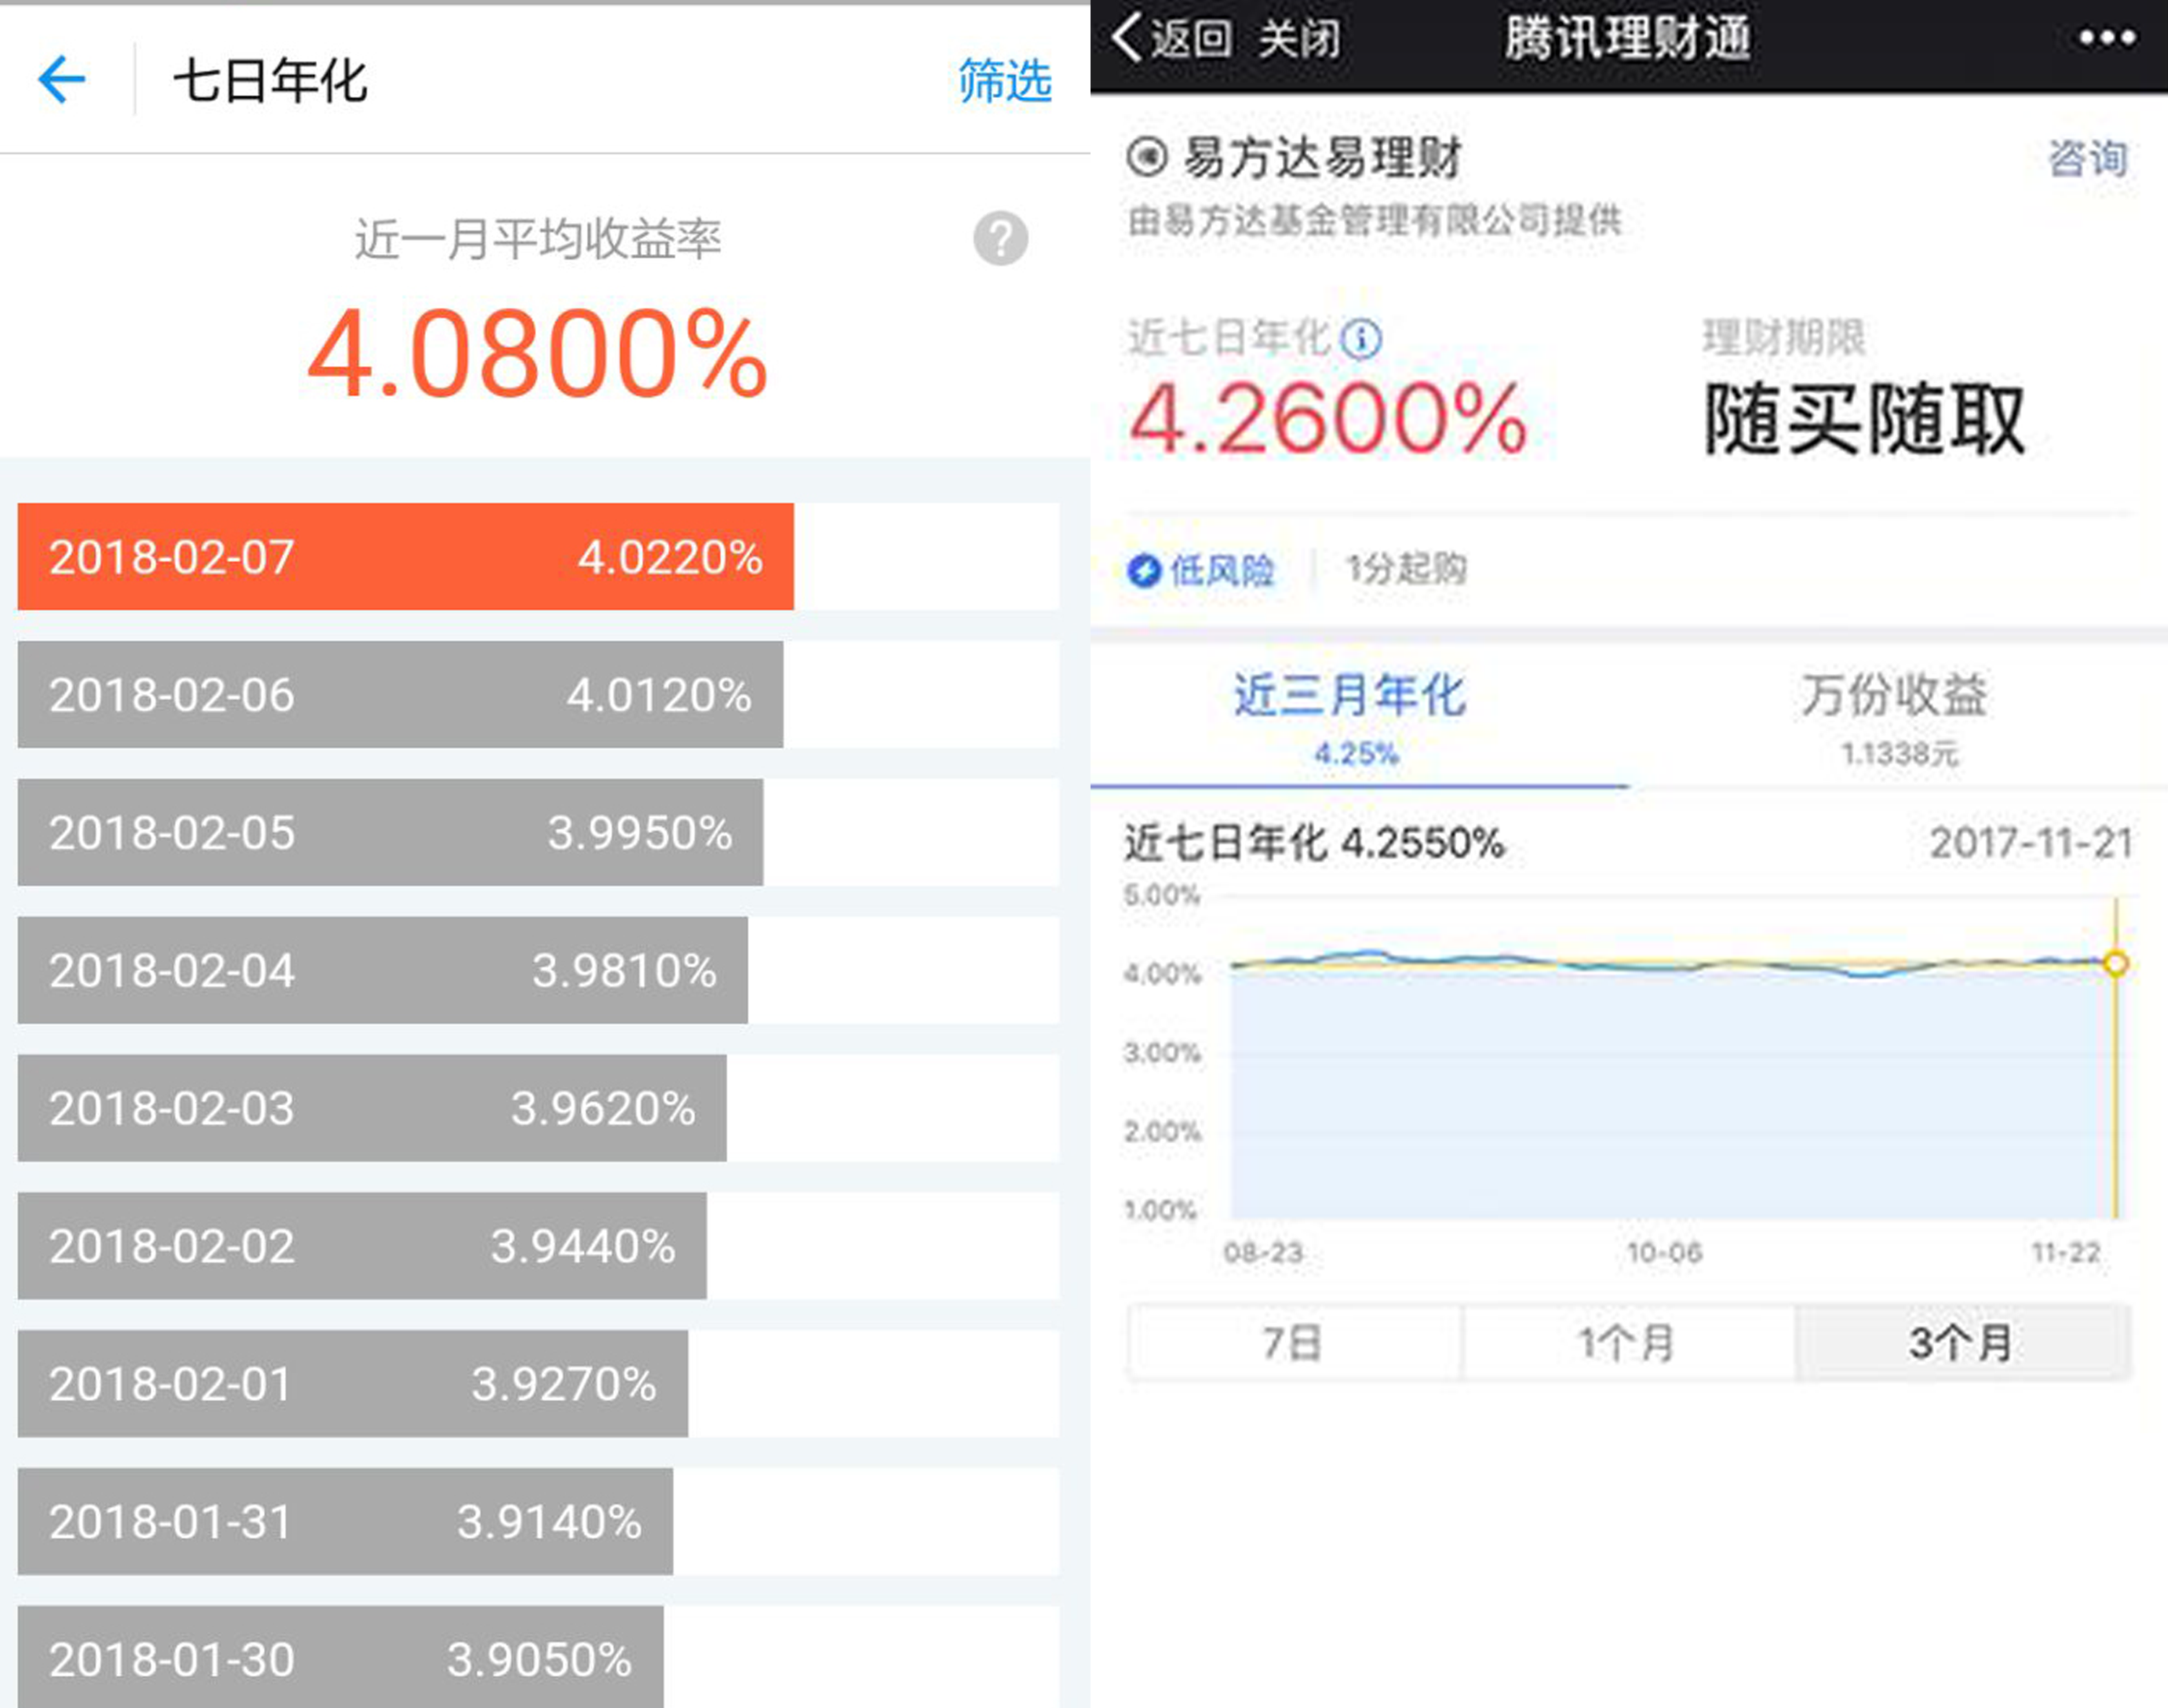Select the 2018-02-02 yield row
This screenshot has width=2168, height=1708.
[x=538, y=1246]
